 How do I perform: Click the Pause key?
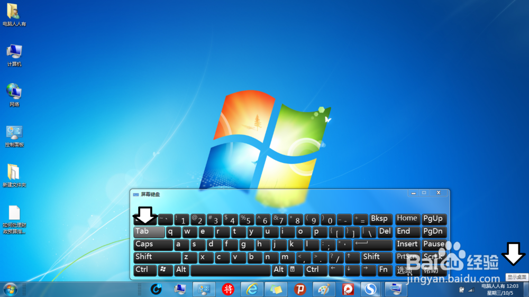pyautogui.click(x=434, y=245)
